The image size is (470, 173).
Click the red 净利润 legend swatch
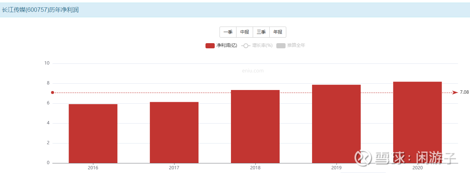[x=210, y=45]
